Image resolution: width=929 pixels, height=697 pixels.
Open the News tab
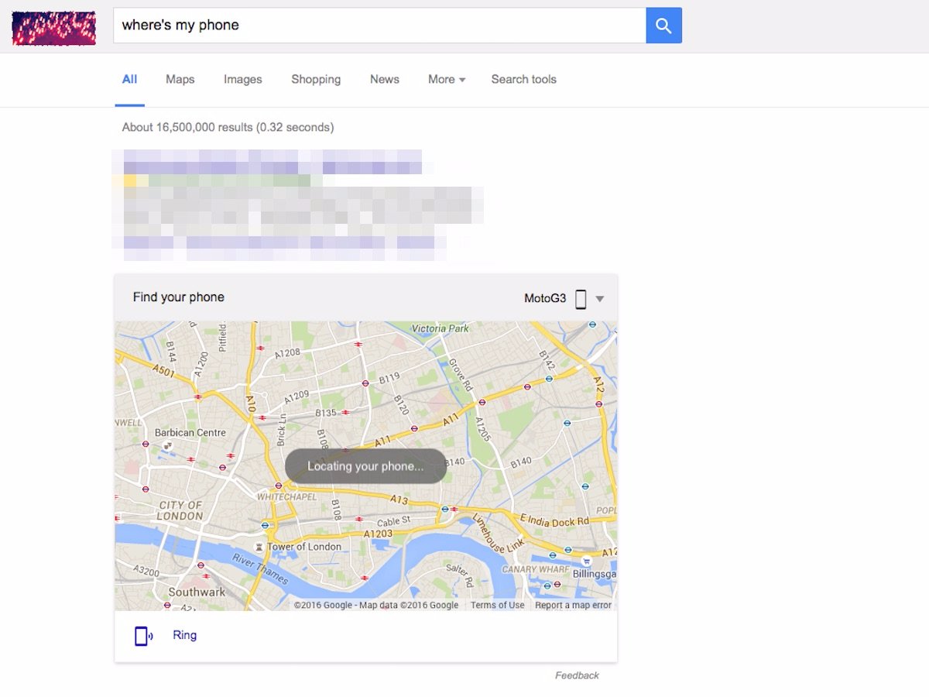pos(384,79)
